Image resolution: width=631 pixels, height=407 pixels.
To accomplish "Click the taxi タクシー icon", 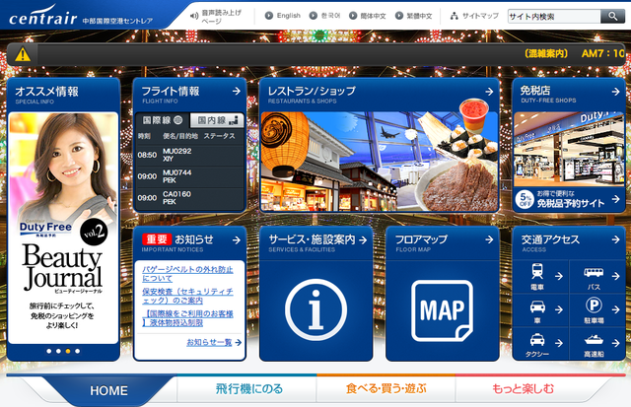I will pyautogui.click(x=537, y=340).
